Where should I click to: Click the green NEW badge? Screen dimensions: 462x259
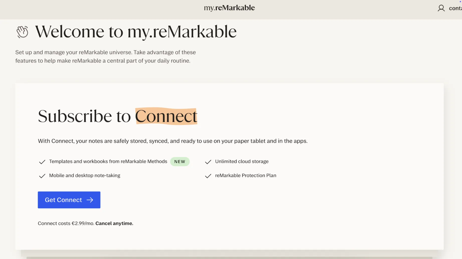point(180,161)
